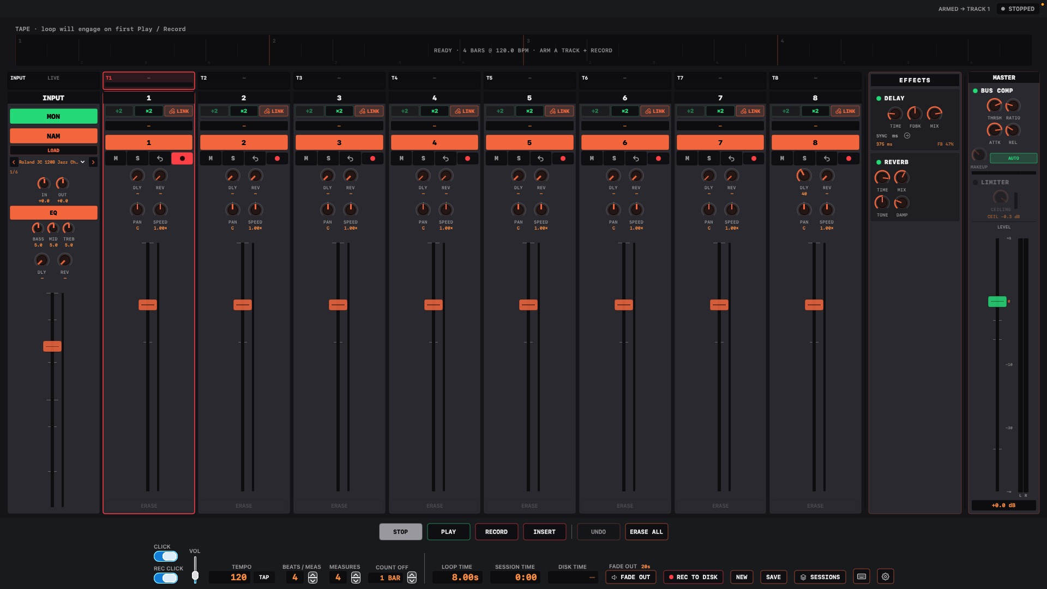Click the EQ section header in Input strip
This screenshot has width=1047, height=589.
tap(53, 213)
